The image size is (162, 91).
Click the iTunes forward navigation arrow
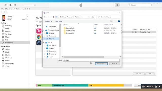[x=6, y=12]
